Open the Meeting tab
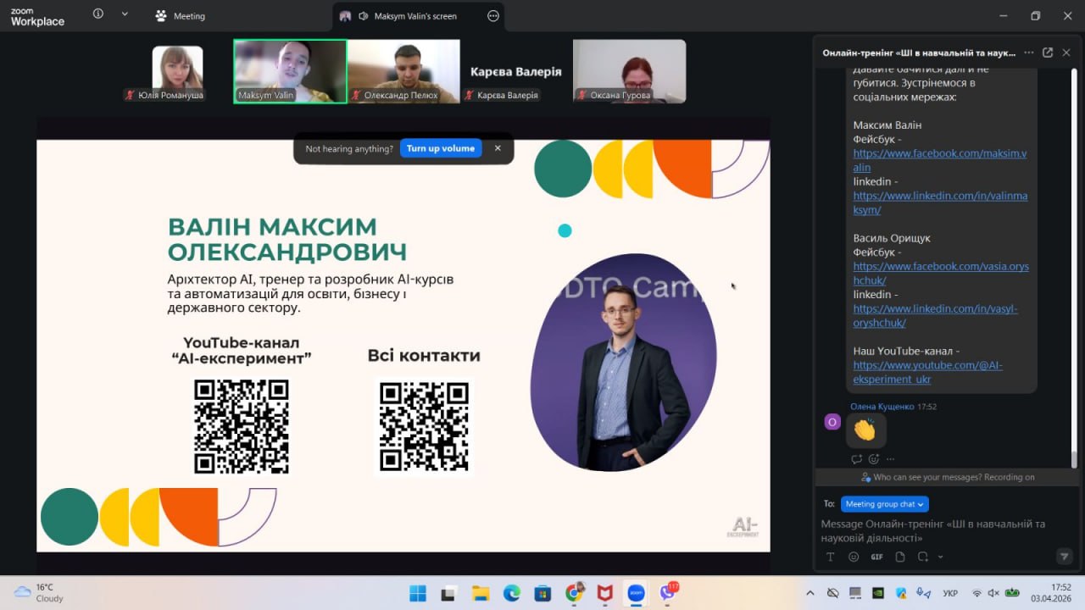The height and width of the screenshot is (610, 1085). pos(181,16)
